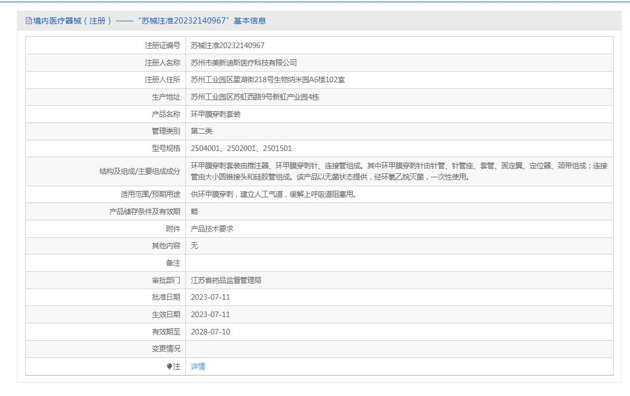630x396 pixels.
Task: Select the 生效日期 row label
Action: pyautogui.click(x=166, y=314)
